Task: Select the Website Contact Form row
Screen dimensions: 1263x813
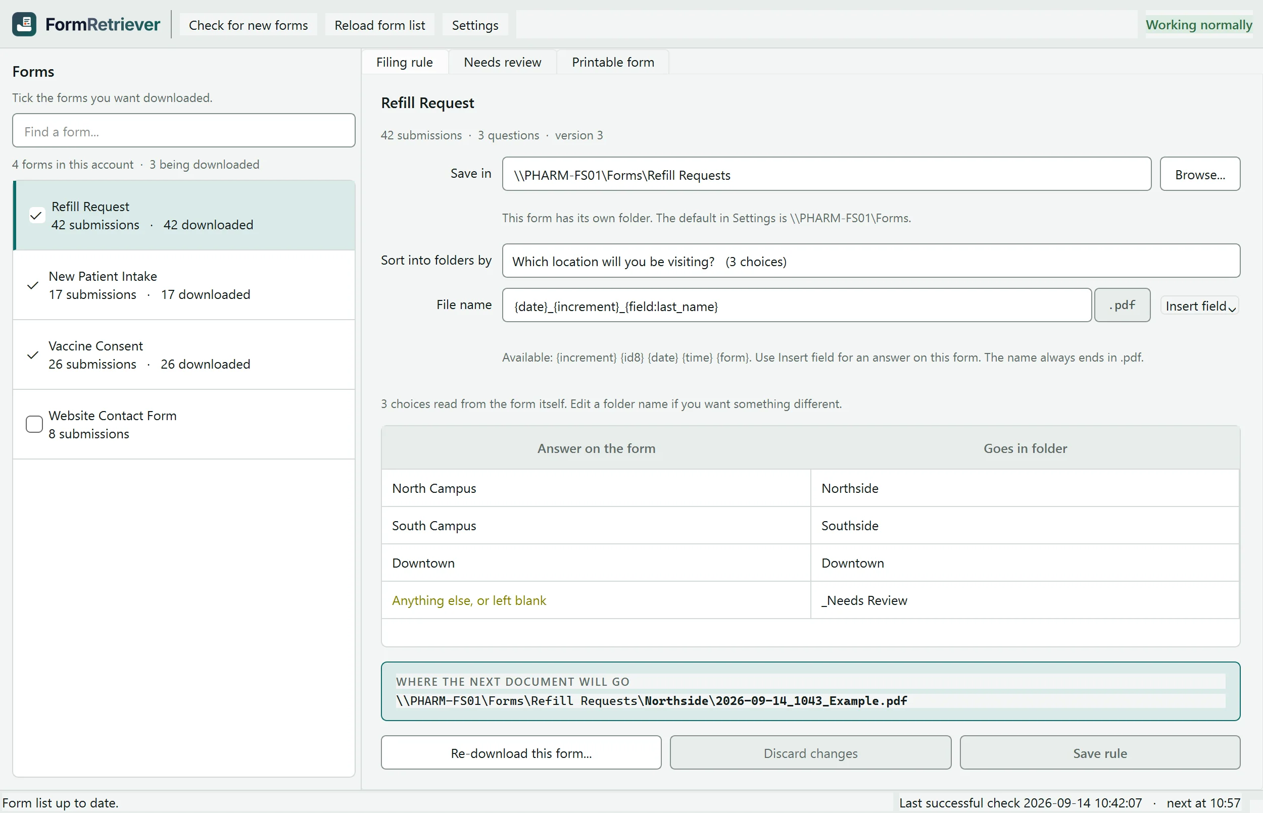Action: [184, 425]
